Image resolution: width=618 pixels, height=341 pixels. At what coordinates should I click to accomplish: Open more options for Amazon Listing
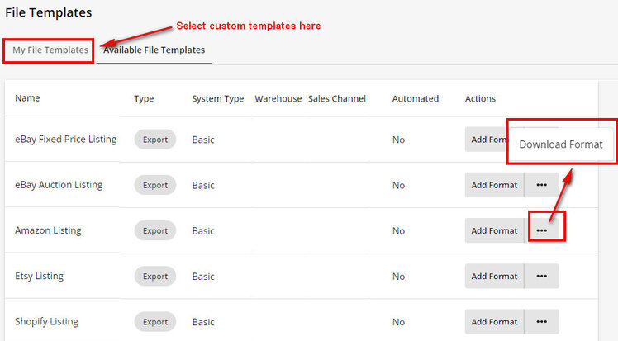[541, 230]
